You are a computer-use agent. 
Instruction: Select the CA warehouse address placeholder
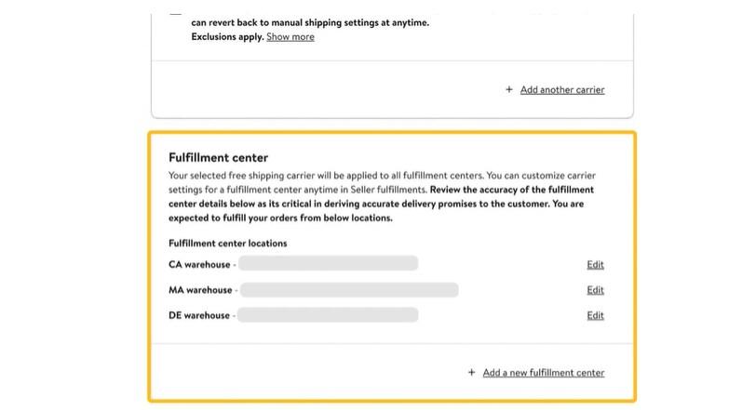328,264
